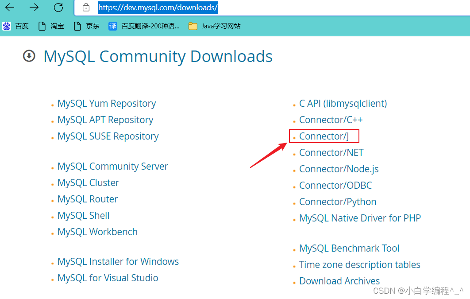Open Time zone description tables link
Image resolution: width=470 pixels, height=299 pixels.
point(360,265)
